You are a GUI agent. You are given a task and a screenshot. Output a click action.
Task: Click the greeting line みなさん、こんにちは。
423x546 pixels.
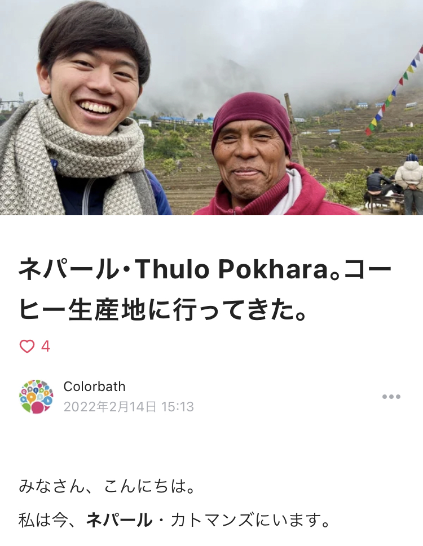pyautogui.click(x=107, y=486)
